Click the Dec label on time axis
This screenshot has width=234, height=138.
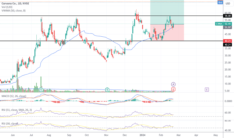[x=125, y=135]
